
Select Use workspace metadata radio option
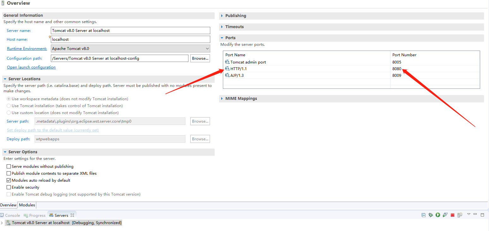click(9, 99)
